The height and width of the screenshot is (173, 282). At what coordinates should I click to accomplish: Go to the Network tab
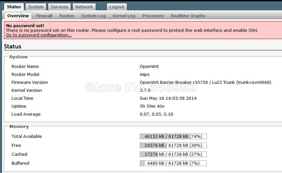84,7
